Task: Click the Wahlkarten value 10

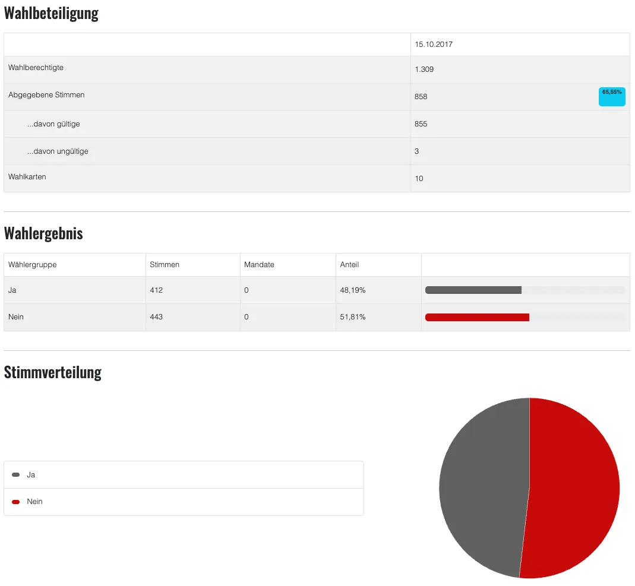Action: 419,179
